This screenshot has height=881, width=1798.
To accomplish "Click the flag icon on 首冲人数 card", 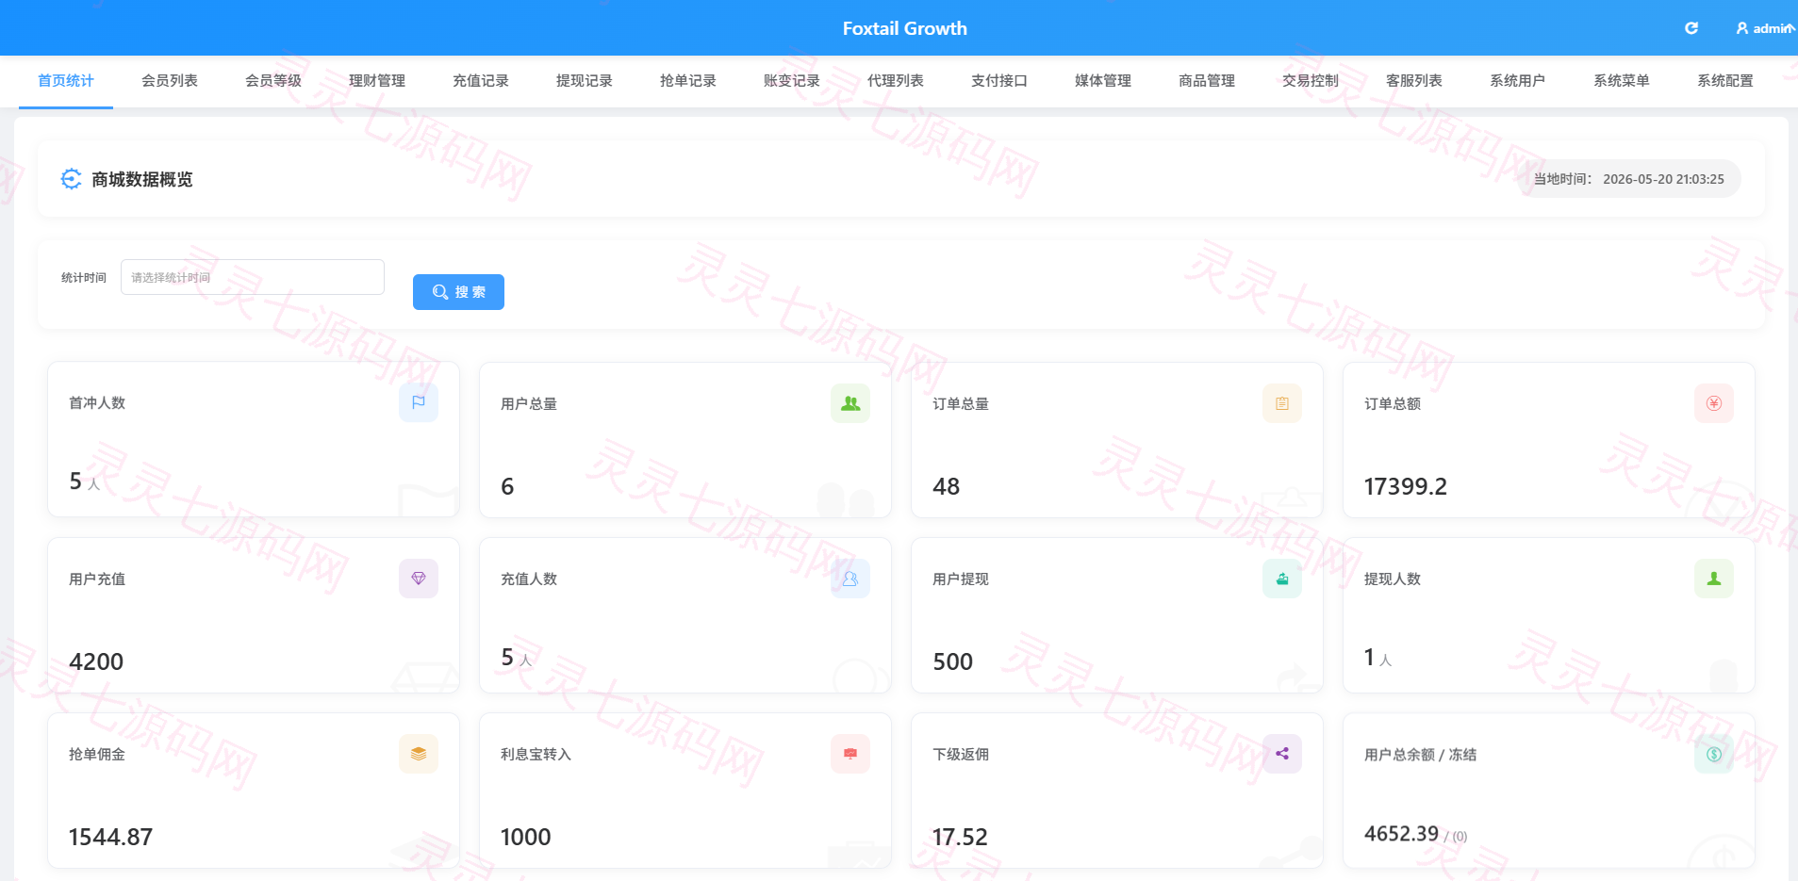I will pos(419,402).
